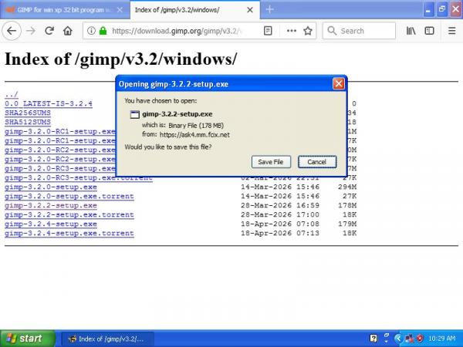Open the Windows Start menu
Viewport: 463px width, 347px height.
point(28,339)
